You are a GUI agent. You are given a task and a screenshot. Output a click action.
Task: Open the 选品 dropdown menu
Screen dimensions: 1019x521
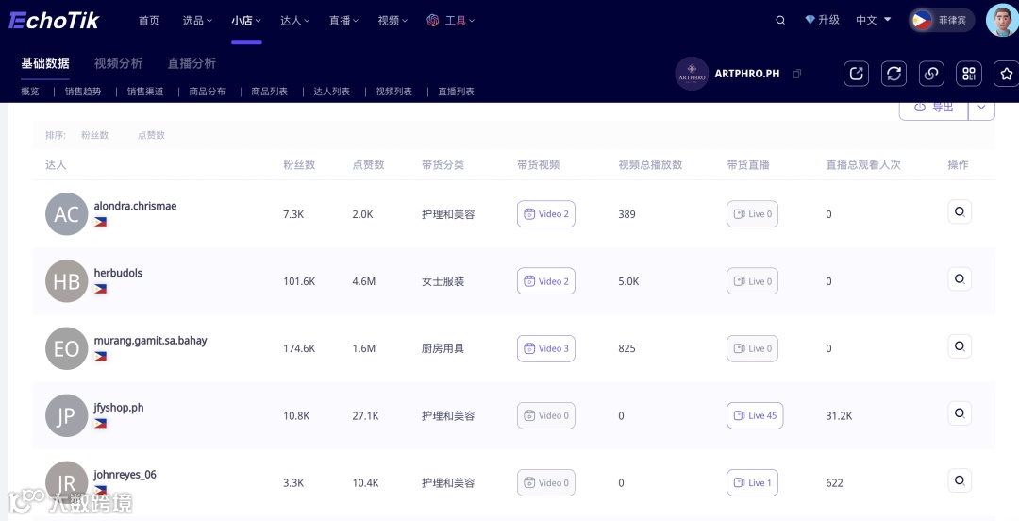tap(197, 20)
